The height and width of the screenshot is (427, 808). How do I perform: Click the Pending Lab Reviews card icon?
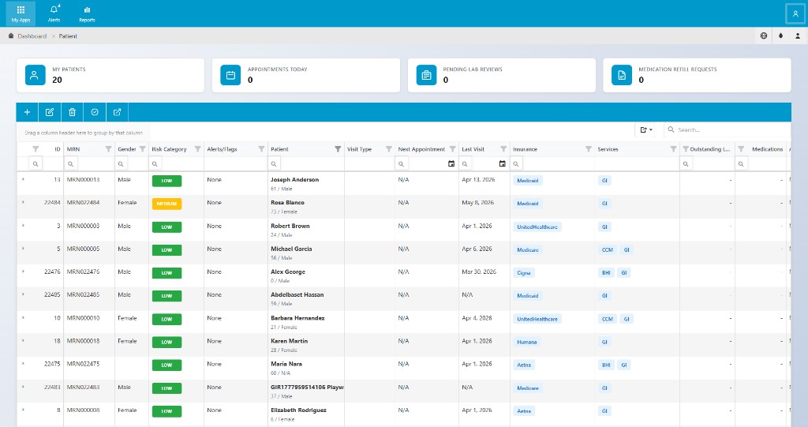(426, 75)
